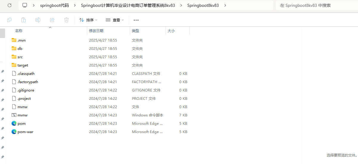
Task: Expand chevron before Springboot8kv83 breadcrumb segment
Action: tap(181, 5)
